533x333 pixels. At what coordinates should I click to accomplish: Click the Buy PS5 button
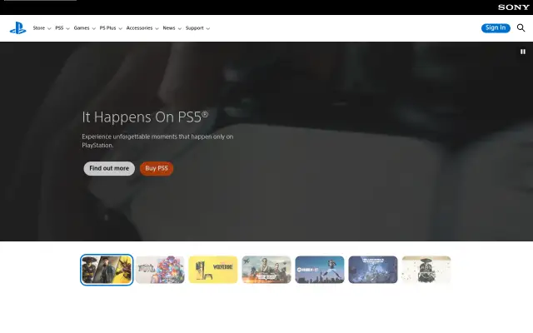coord(157,168)
